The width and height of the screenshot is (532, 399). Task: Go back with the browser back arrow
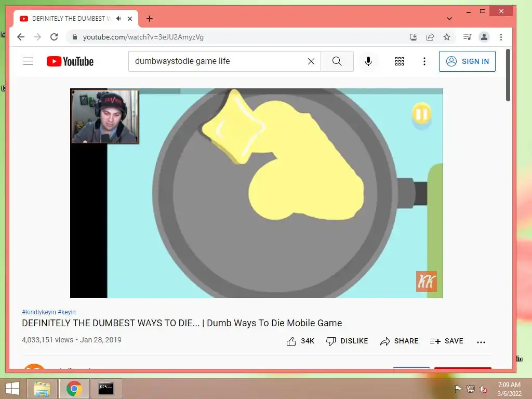pyautogui.click(x=21, y=37)
